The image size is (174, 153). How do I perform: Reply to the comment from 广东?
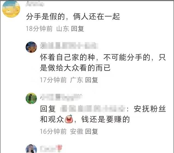[x=92, y=80]
